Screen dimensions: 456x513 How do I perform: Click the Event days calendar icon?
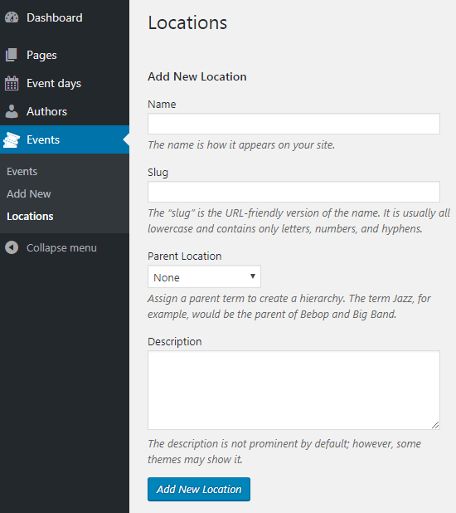[12, 83]
